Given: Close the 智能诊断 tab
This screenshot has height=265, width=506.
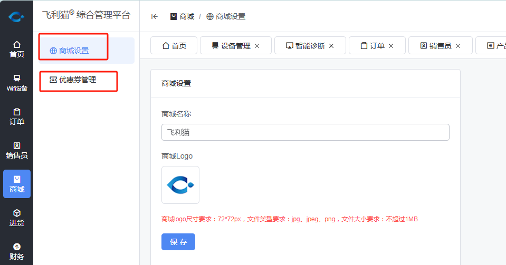Looking at the screenshot, I should click(331, 46).
